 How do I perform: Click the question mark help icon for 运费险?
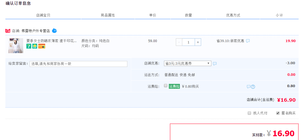253,87
